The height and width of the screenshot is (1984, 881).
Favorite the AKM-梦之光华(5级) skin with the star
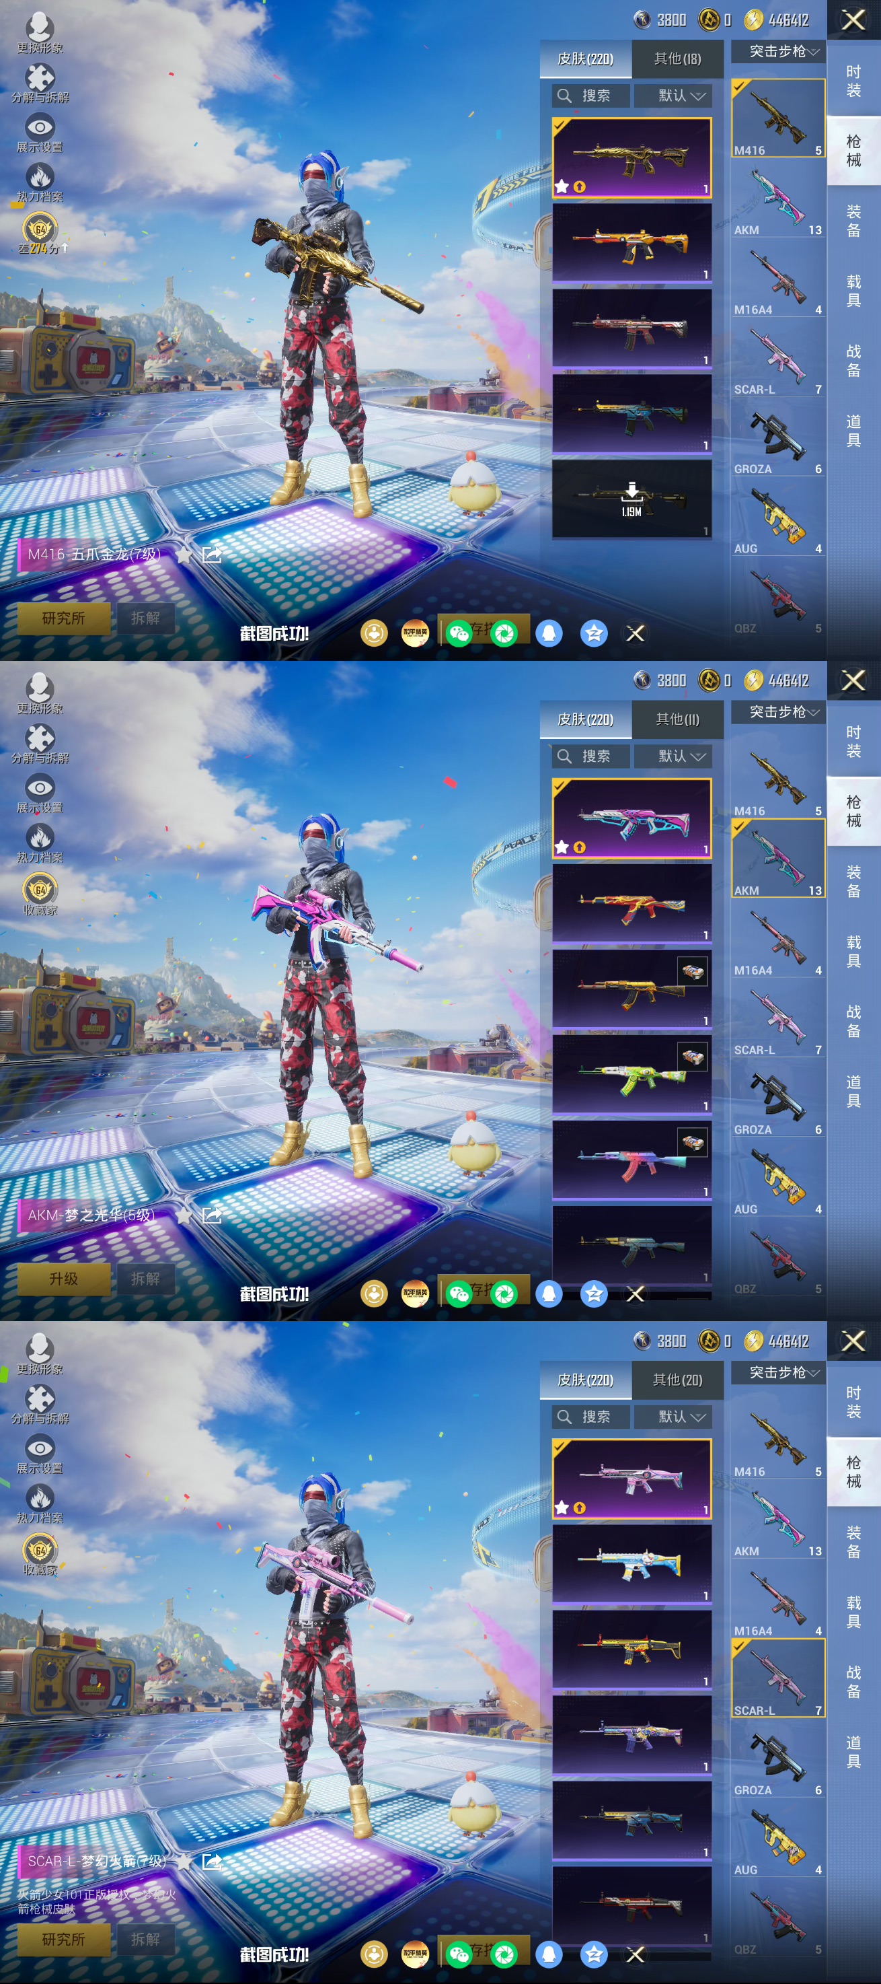tap(185, 1215)
